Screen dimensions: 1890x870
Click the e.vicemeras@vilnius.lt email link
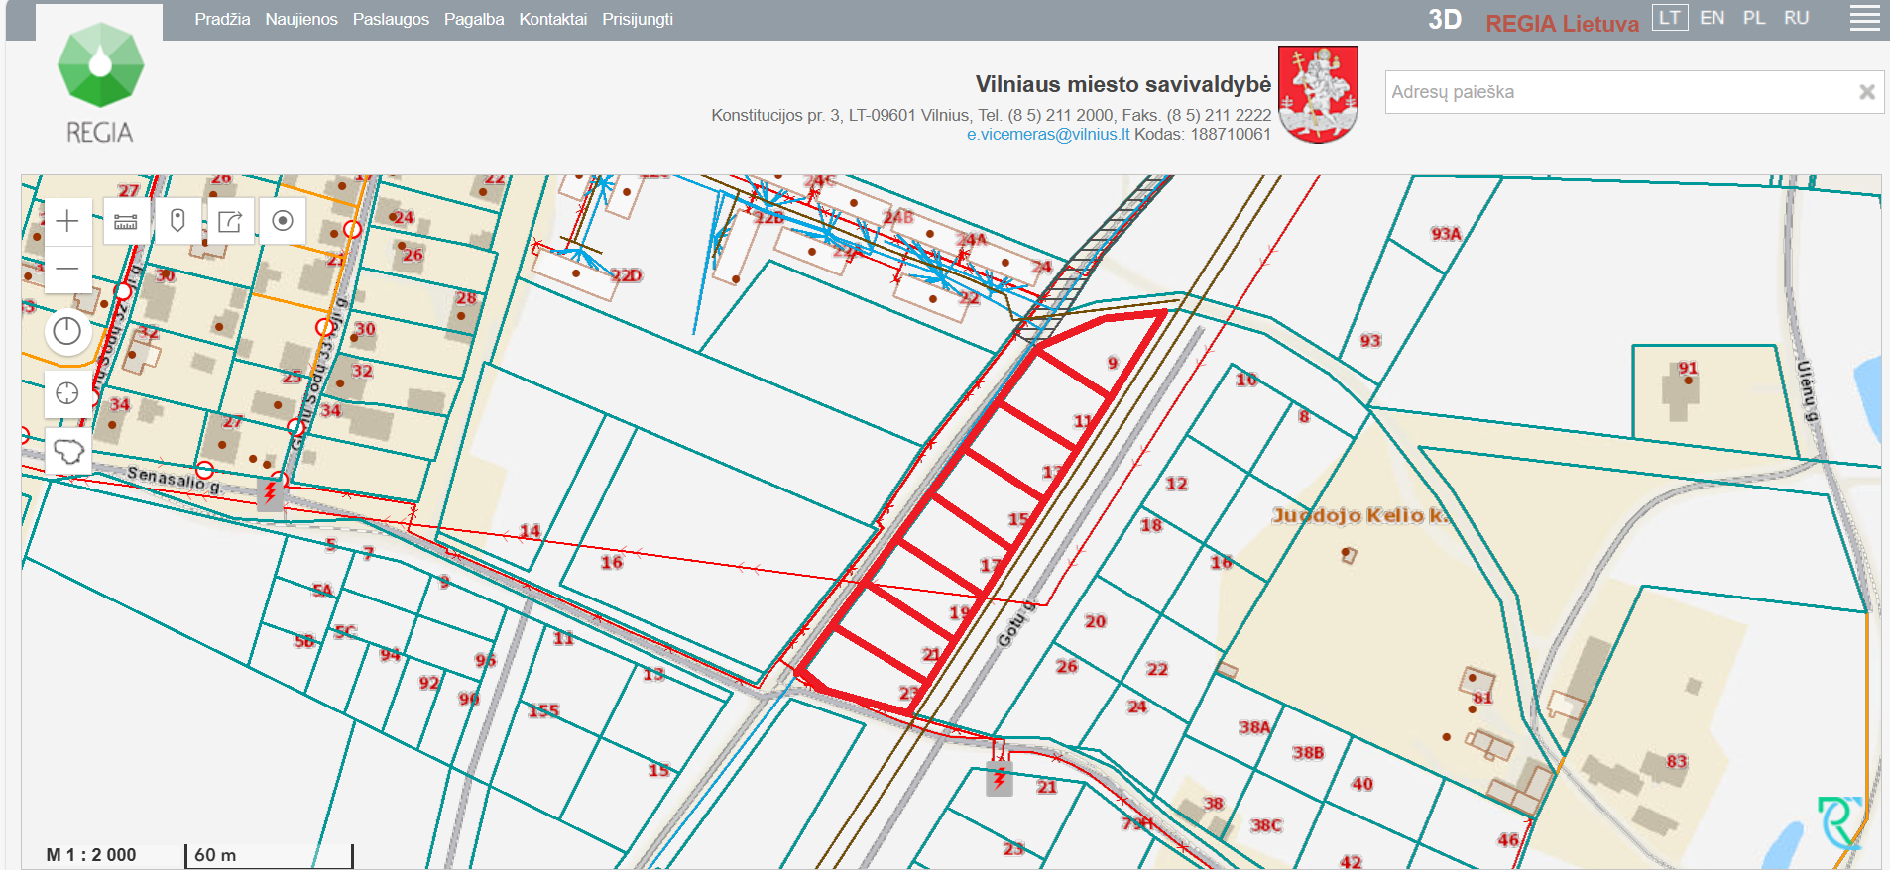1048,135
